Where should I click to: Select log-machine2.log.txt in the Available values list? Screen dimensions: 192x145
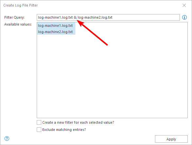coord(56,32)
